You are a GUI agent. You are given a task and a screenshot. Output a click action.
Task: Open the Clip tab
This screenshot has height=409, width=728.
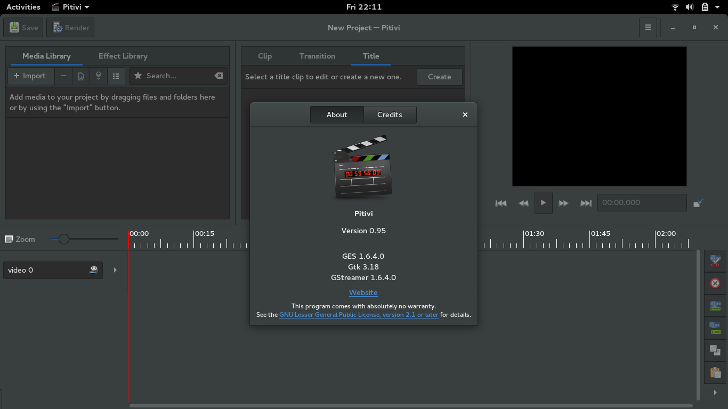pos(265,56)
